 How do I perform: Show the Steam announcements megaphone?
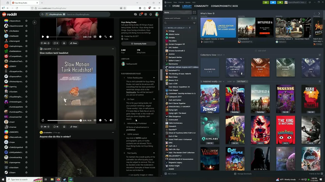tap(273, 2)
